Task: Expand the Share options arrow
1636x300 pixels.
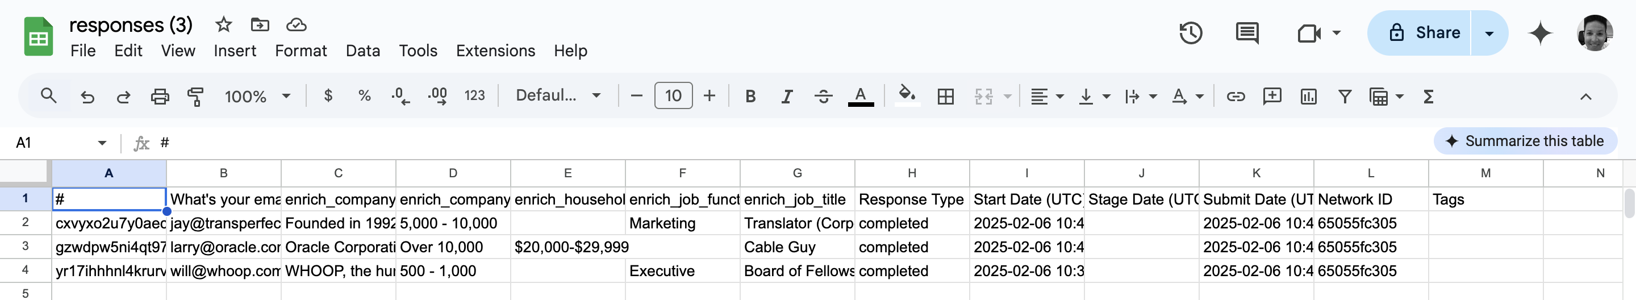Action: coord(1489,33)
